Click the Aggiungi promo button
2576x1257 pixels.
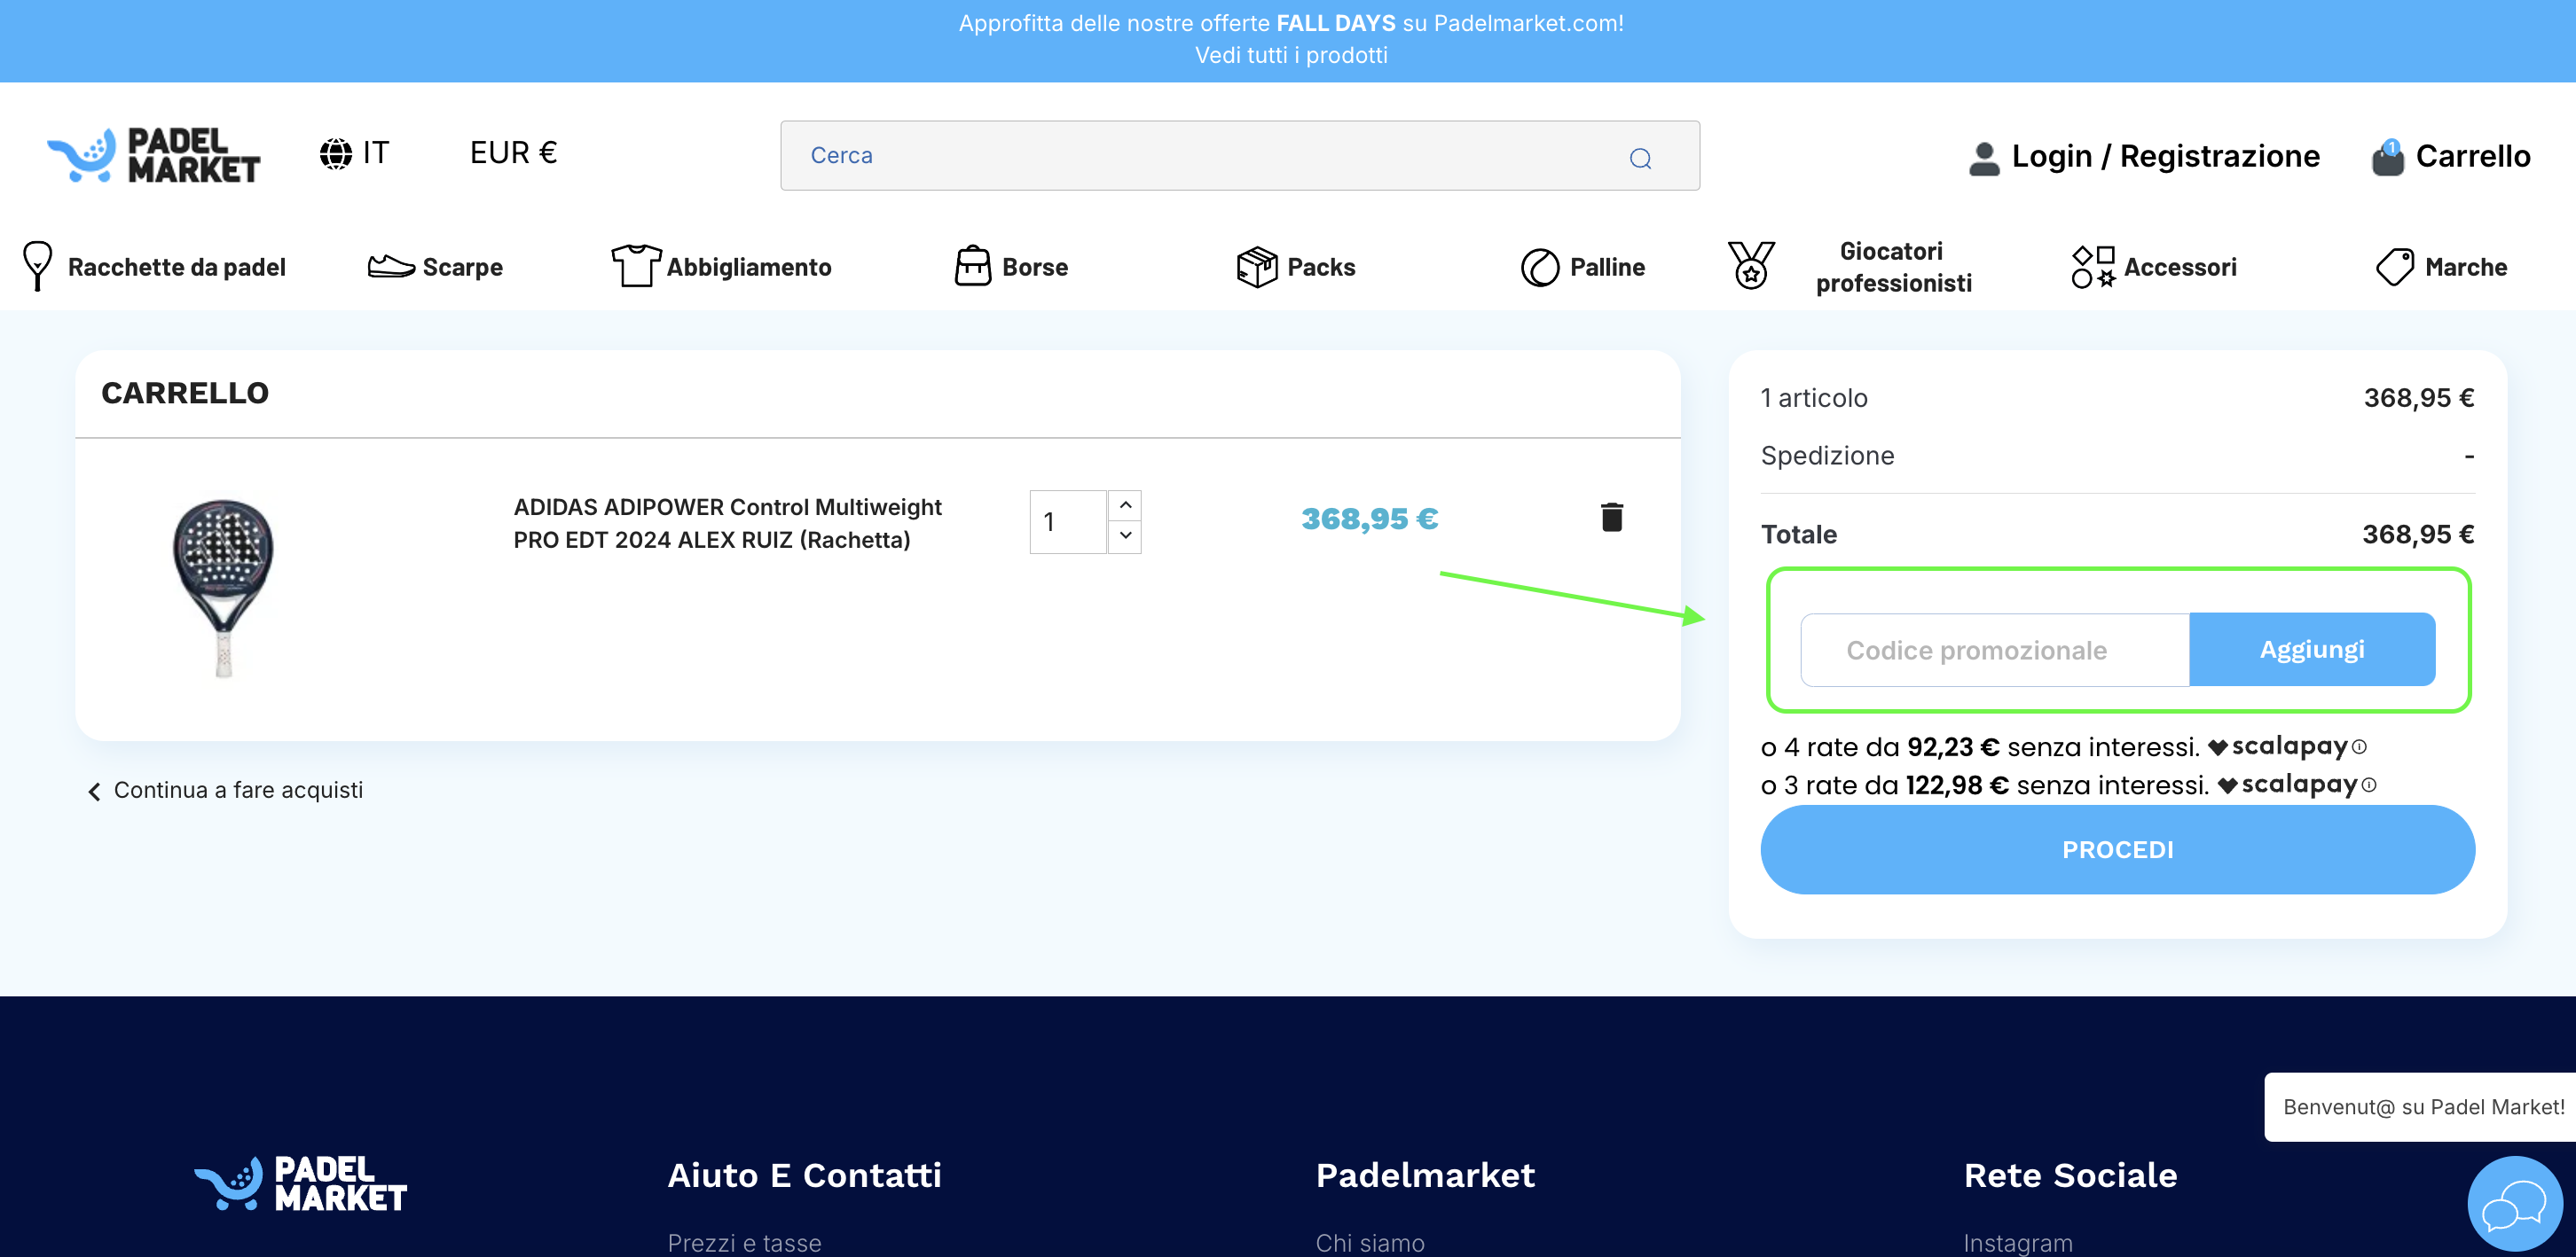[x=2312, y=650]
